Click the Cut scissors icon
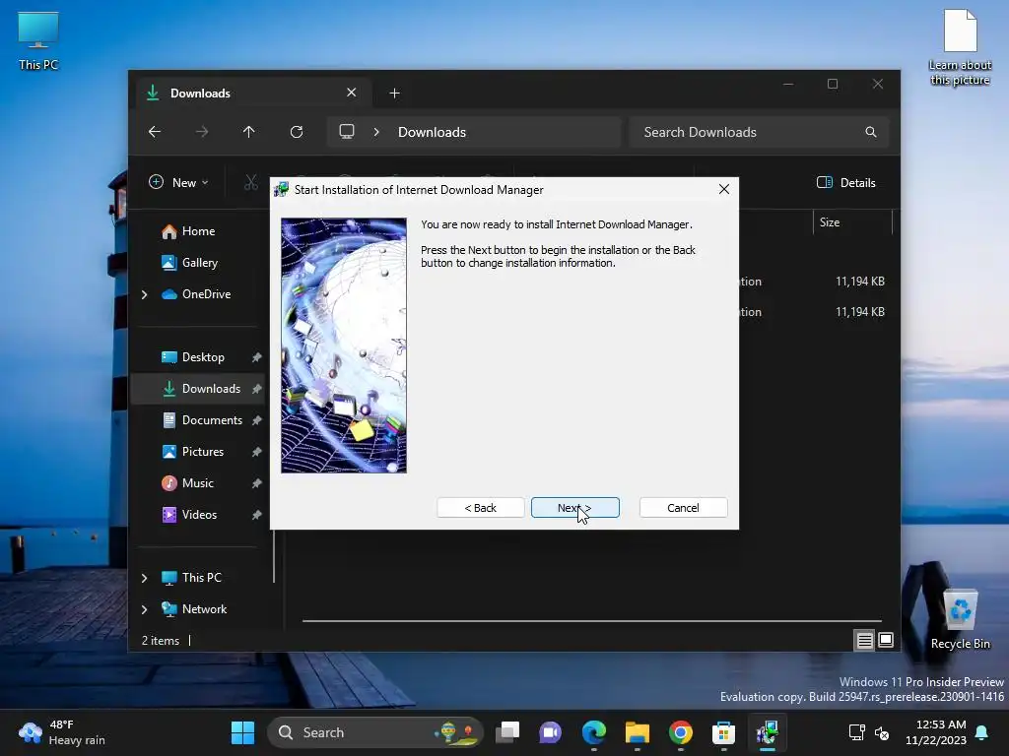This screenshot has height=756, width=1009. pos(251,182)
